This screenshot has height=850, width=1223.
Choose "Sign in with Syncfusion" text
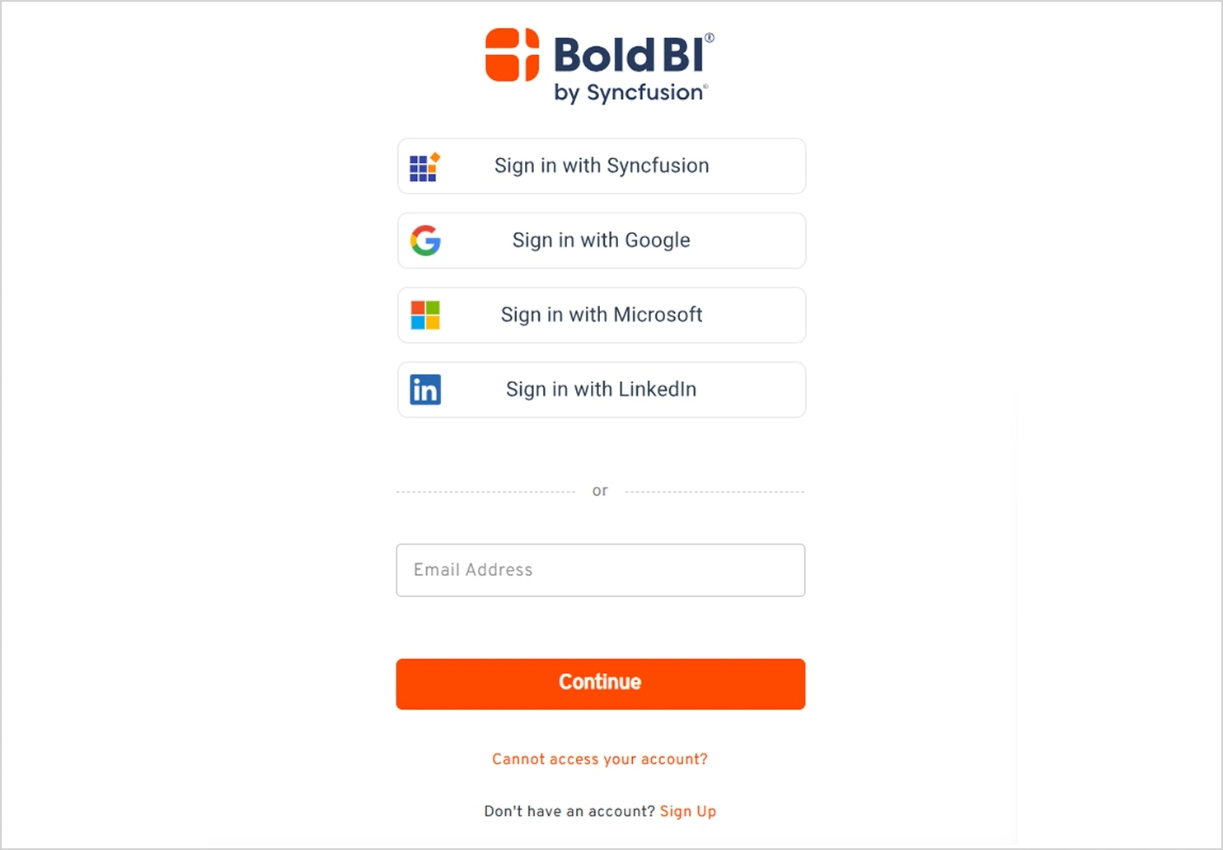[602, 166]
